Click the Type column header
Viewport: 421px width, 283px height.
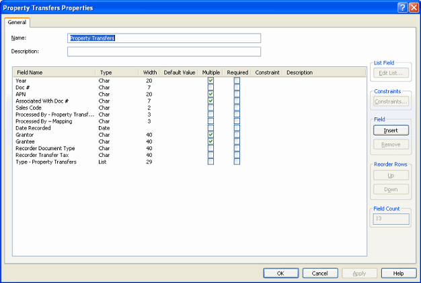(x=117, y=72)
